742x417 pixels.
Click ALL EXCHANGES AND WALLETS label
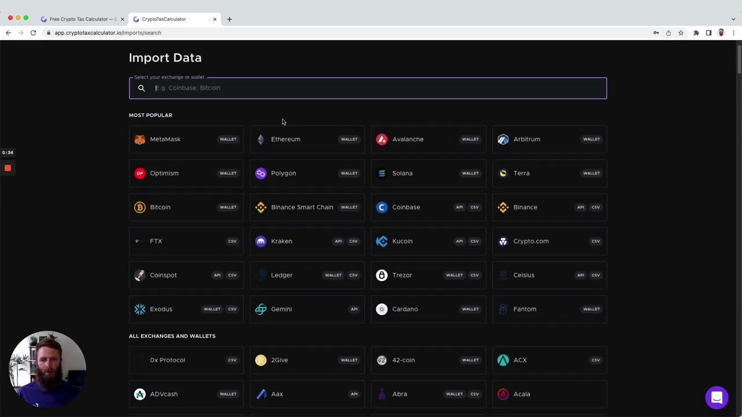pyautogui.click(x=172, y=336)
